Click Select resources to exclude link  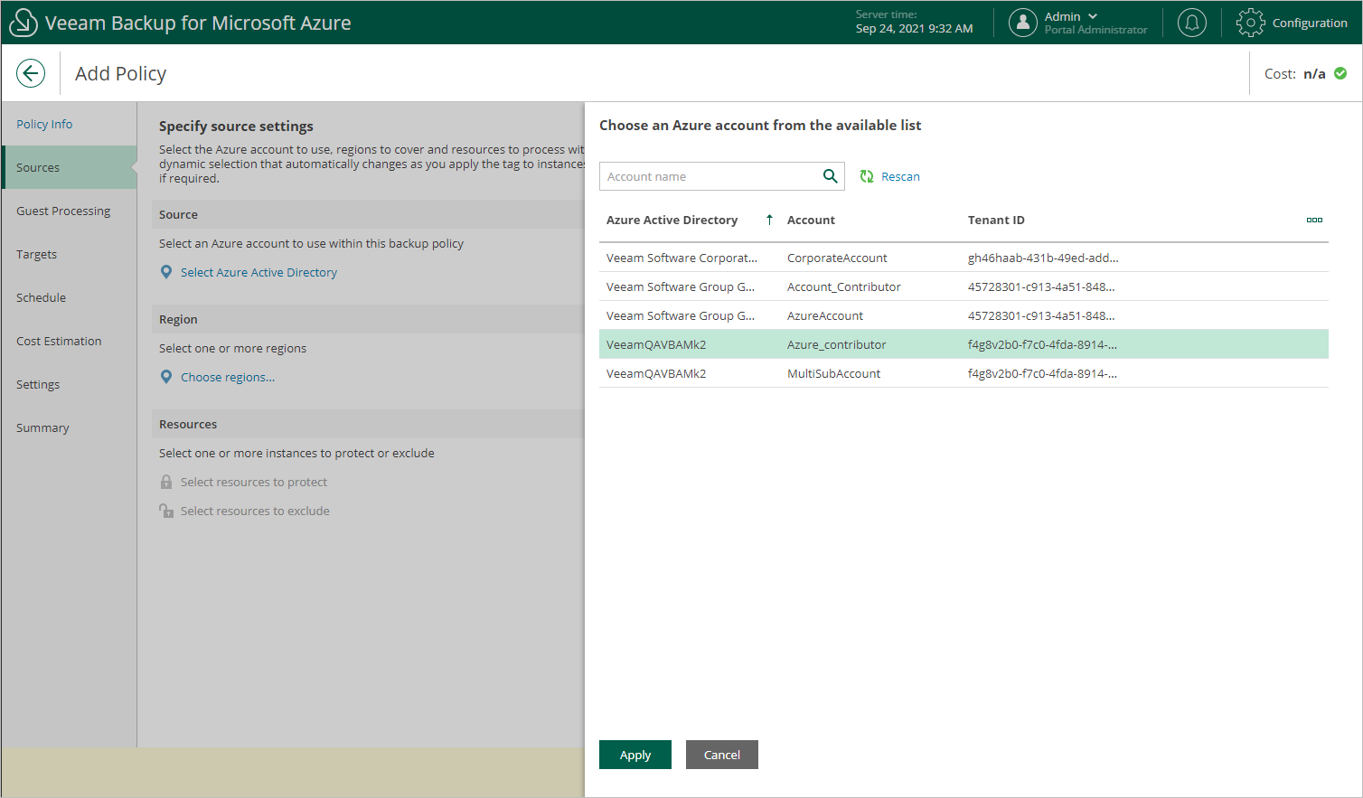pos(255,511)
